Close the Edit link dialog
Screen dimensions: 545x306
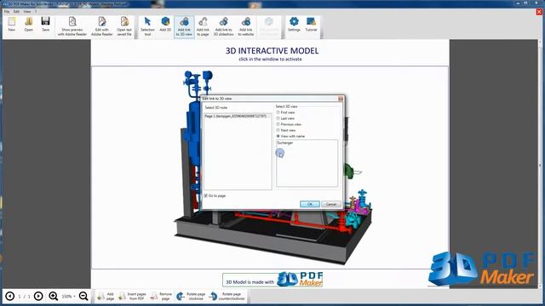point(341,99)
